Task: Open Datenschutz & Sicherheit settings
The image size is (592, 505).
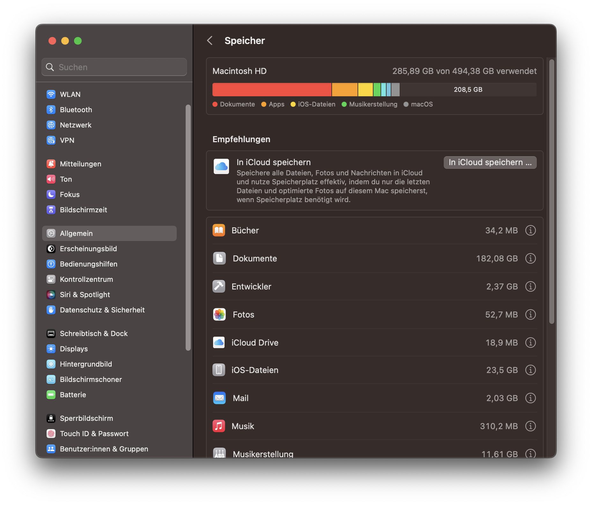Action: click(102, 310)
